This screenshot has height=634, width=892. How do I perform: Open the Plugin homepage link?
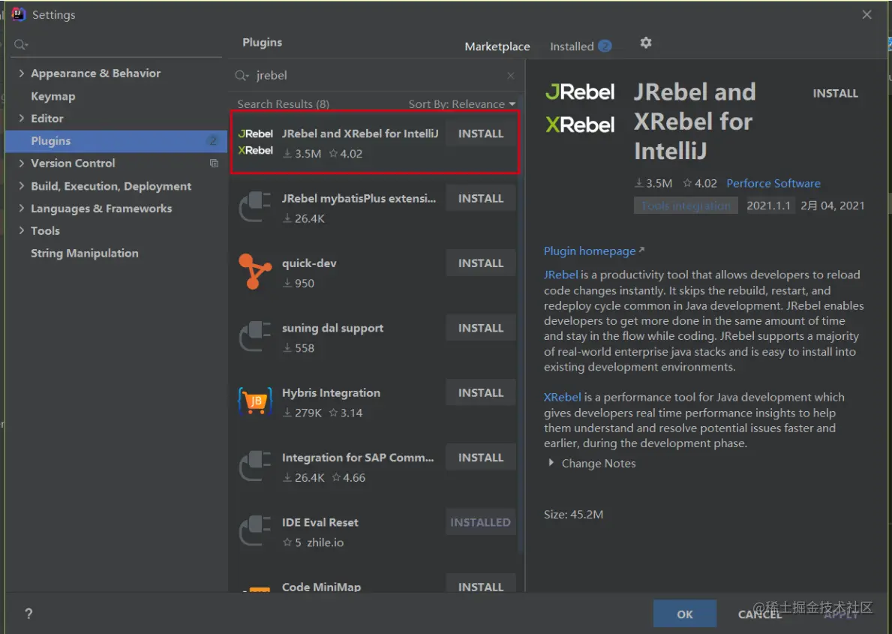click(x=594, y=251)
